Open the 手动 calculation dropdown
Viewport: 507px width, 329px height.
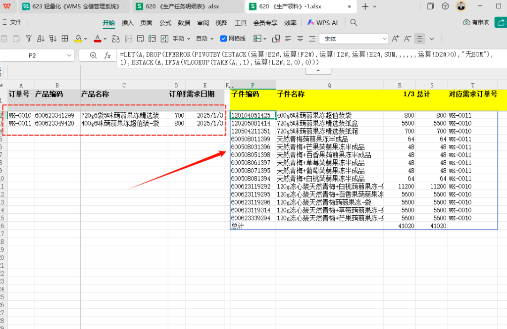pos(181,39)
